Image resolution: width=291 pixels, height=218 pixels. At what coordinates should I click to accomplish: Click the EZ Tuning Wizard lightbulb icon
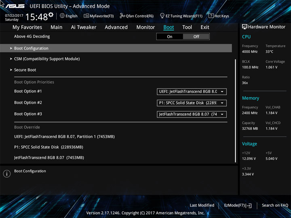162,16
